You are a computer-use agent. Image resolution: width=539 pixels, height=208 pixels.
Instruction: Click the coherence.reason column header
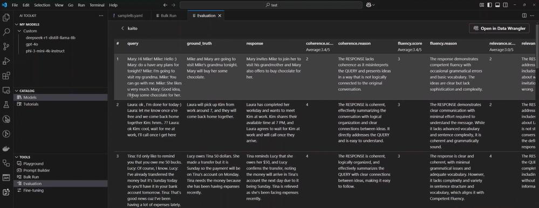pos(354,44)
